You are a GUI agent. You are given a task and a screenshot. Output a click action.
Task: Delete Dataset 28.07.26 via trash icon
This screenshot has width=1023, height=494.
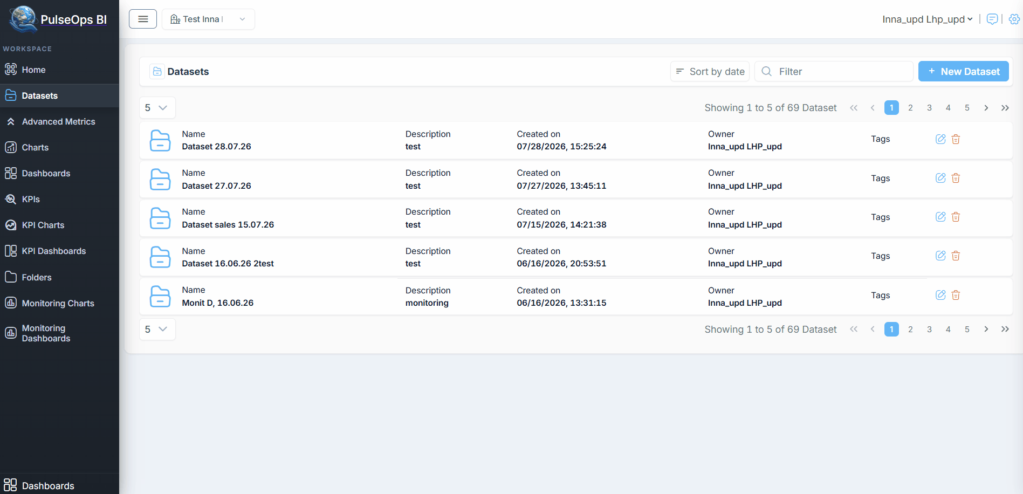(x=956, y=139)
